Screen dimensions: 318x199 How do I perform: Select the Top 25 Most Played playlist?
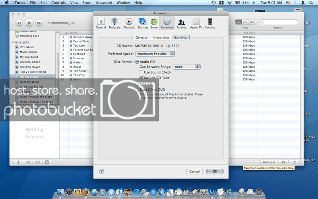tap(33, 72)
